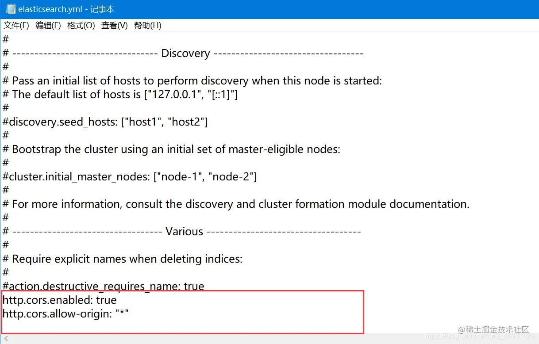
Task: Open the 文件(F) menu
Action: 16,26
